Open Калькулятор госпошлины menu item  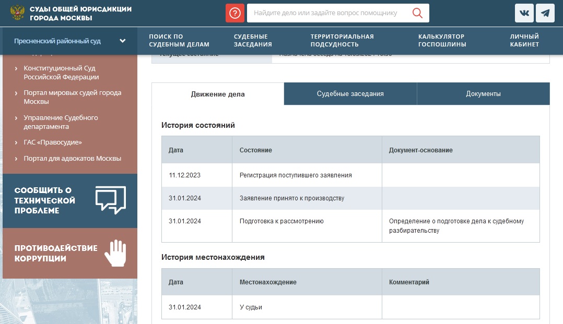pos(442,40)
